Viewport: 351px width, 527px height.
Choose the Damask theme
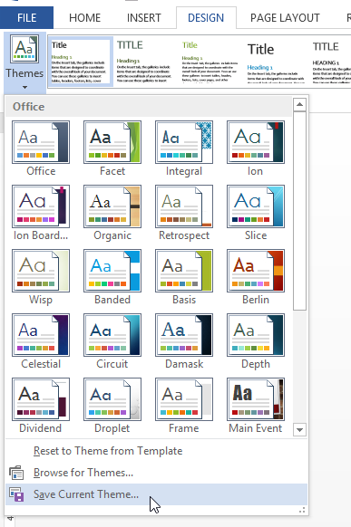tap(184, 335)
